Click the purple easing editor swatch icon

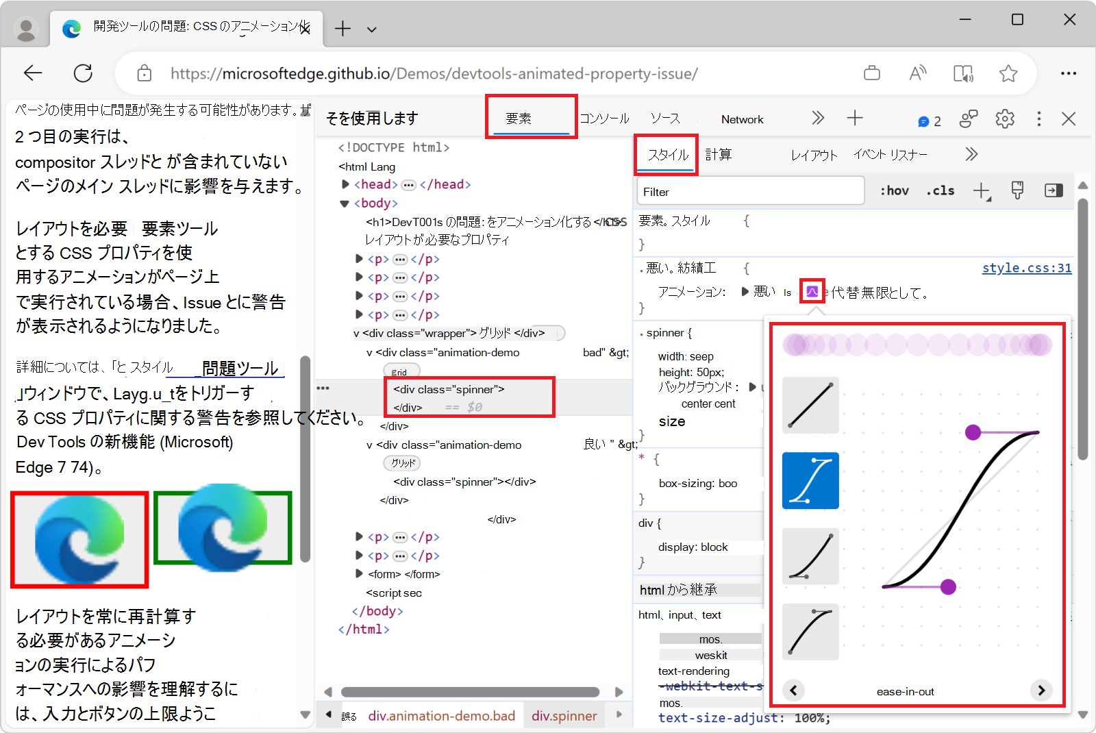[812, 292]
